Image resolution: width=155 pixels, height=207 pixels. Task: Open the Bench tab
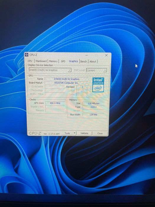coord(84,62)
